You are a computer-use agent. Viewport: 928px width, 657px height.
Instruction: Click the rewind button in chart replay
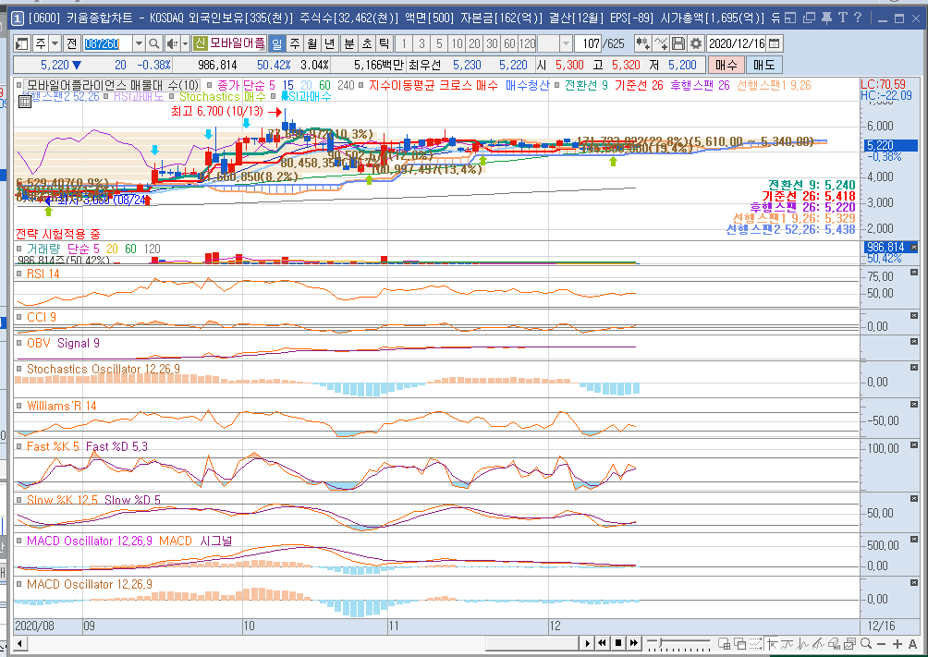click(602, 643)
